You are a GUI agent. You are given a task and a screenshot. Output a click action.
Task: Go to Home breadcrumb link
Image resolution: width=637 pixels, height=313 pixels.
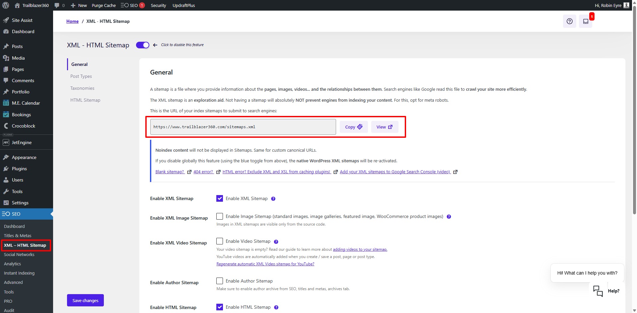72,21
